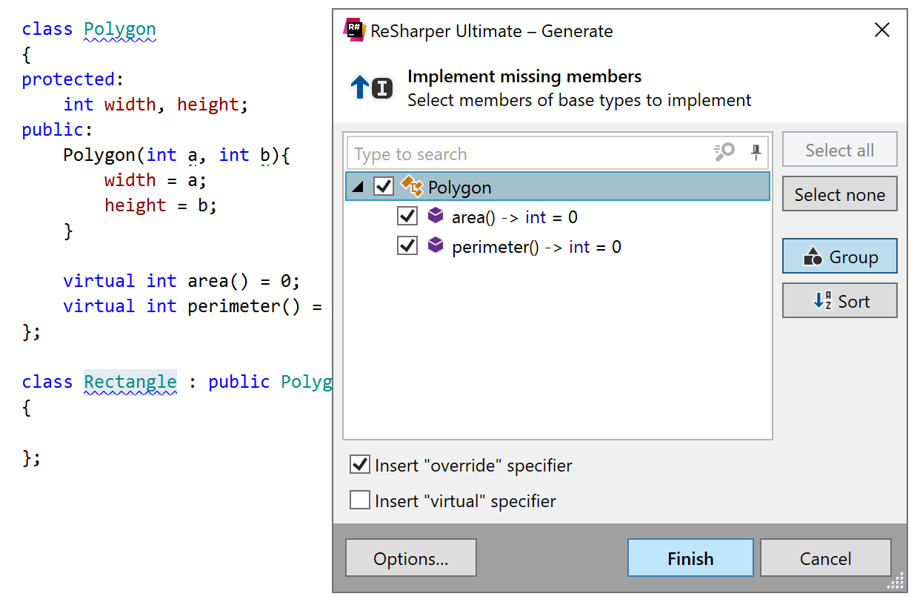Screen dimensions: 917x605
Task: Uncheck the Polygon group checkbox
Action: click(383, 187)
